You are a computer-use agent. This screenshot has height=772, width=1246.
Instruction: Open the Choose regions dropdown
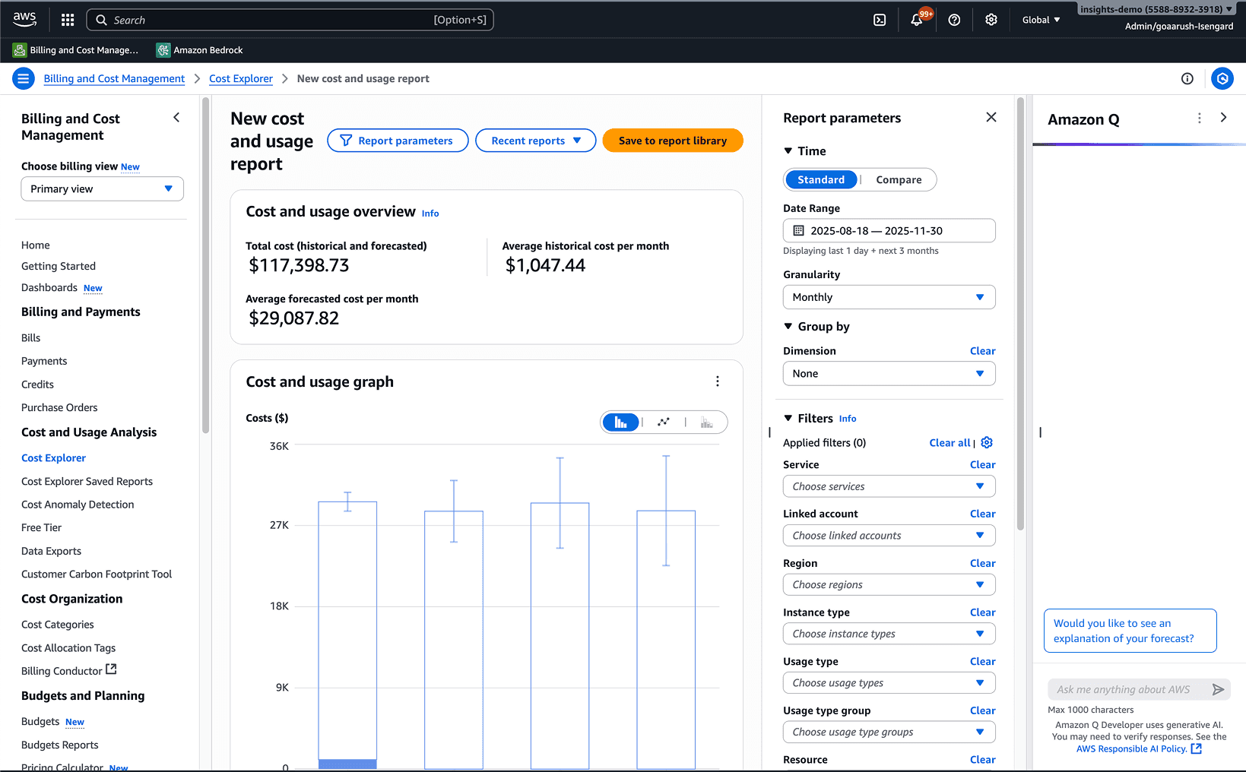(889, 585)
